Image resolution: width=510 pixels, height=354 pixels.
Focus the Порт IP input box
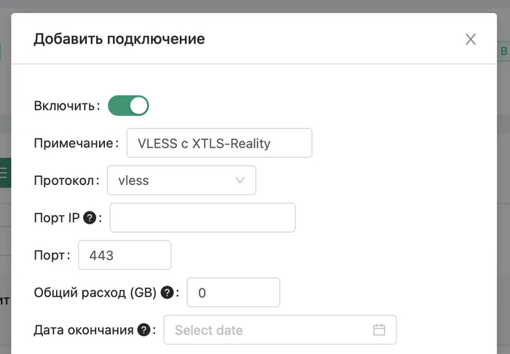click(203, 218)
